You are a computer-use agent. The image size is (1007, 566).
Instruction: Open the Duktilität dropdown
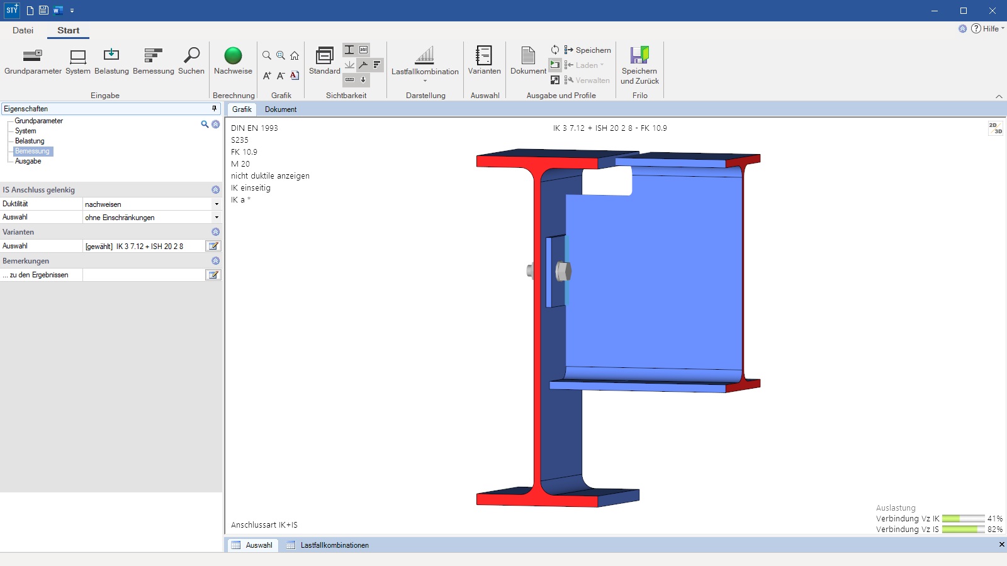click(217, 204)
